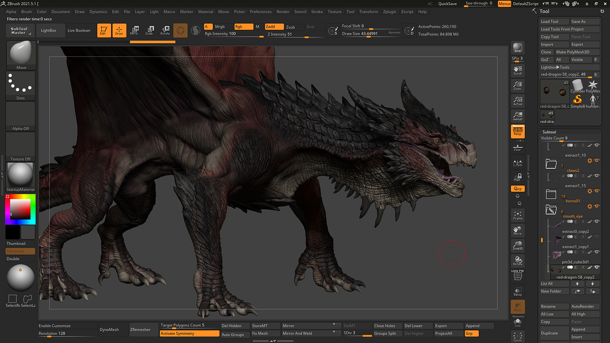Toggle the Floor grid

click(517, 147)
